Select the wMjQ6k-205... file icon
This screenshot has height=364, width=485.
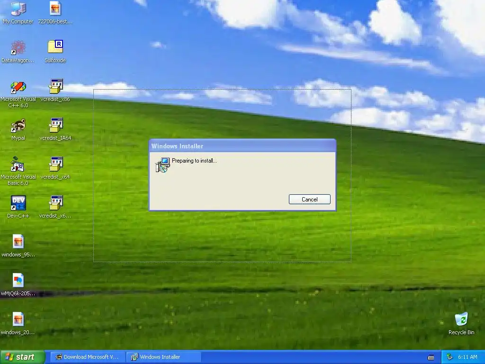coord(18,285)
